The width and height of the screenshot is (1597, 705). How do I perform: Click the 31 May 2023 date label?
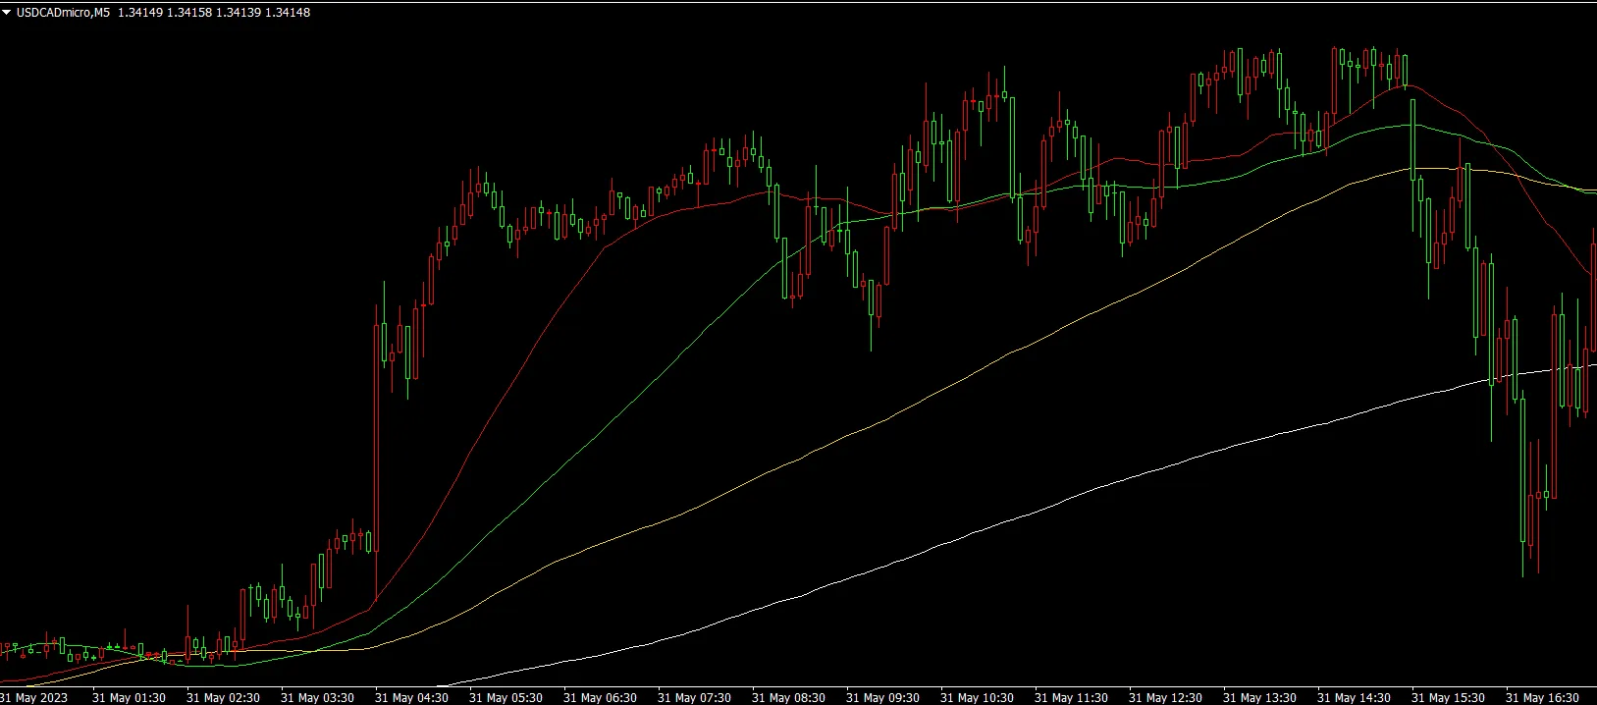(34, 697)
